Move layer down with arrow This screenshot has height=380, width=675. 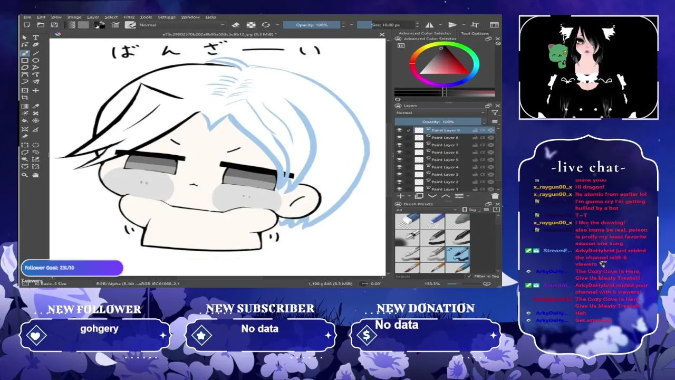click(432, 196)
